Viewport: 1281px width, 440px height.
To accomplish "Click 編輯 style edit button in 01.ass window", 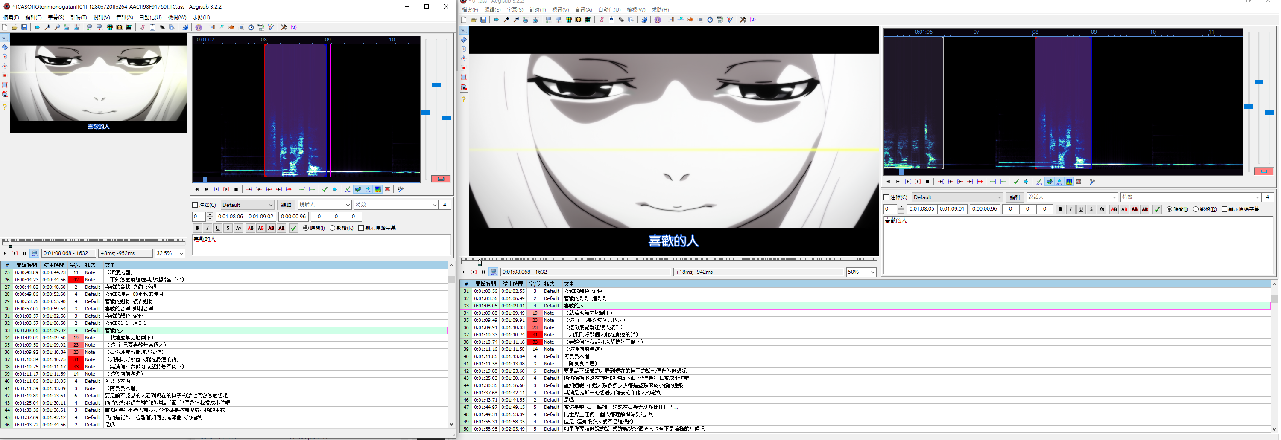I will click(x=1015, y=197).
